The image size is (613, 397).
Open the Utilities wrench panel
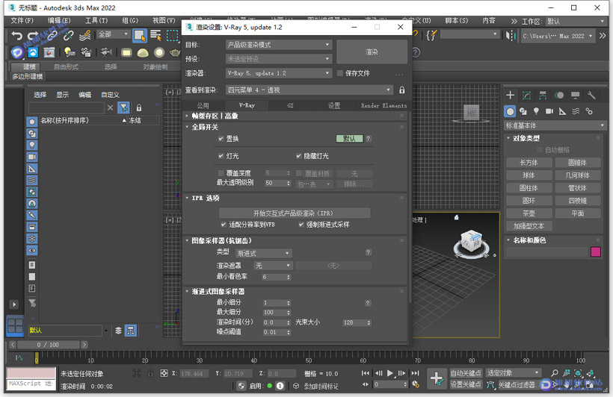pos(591,96)
